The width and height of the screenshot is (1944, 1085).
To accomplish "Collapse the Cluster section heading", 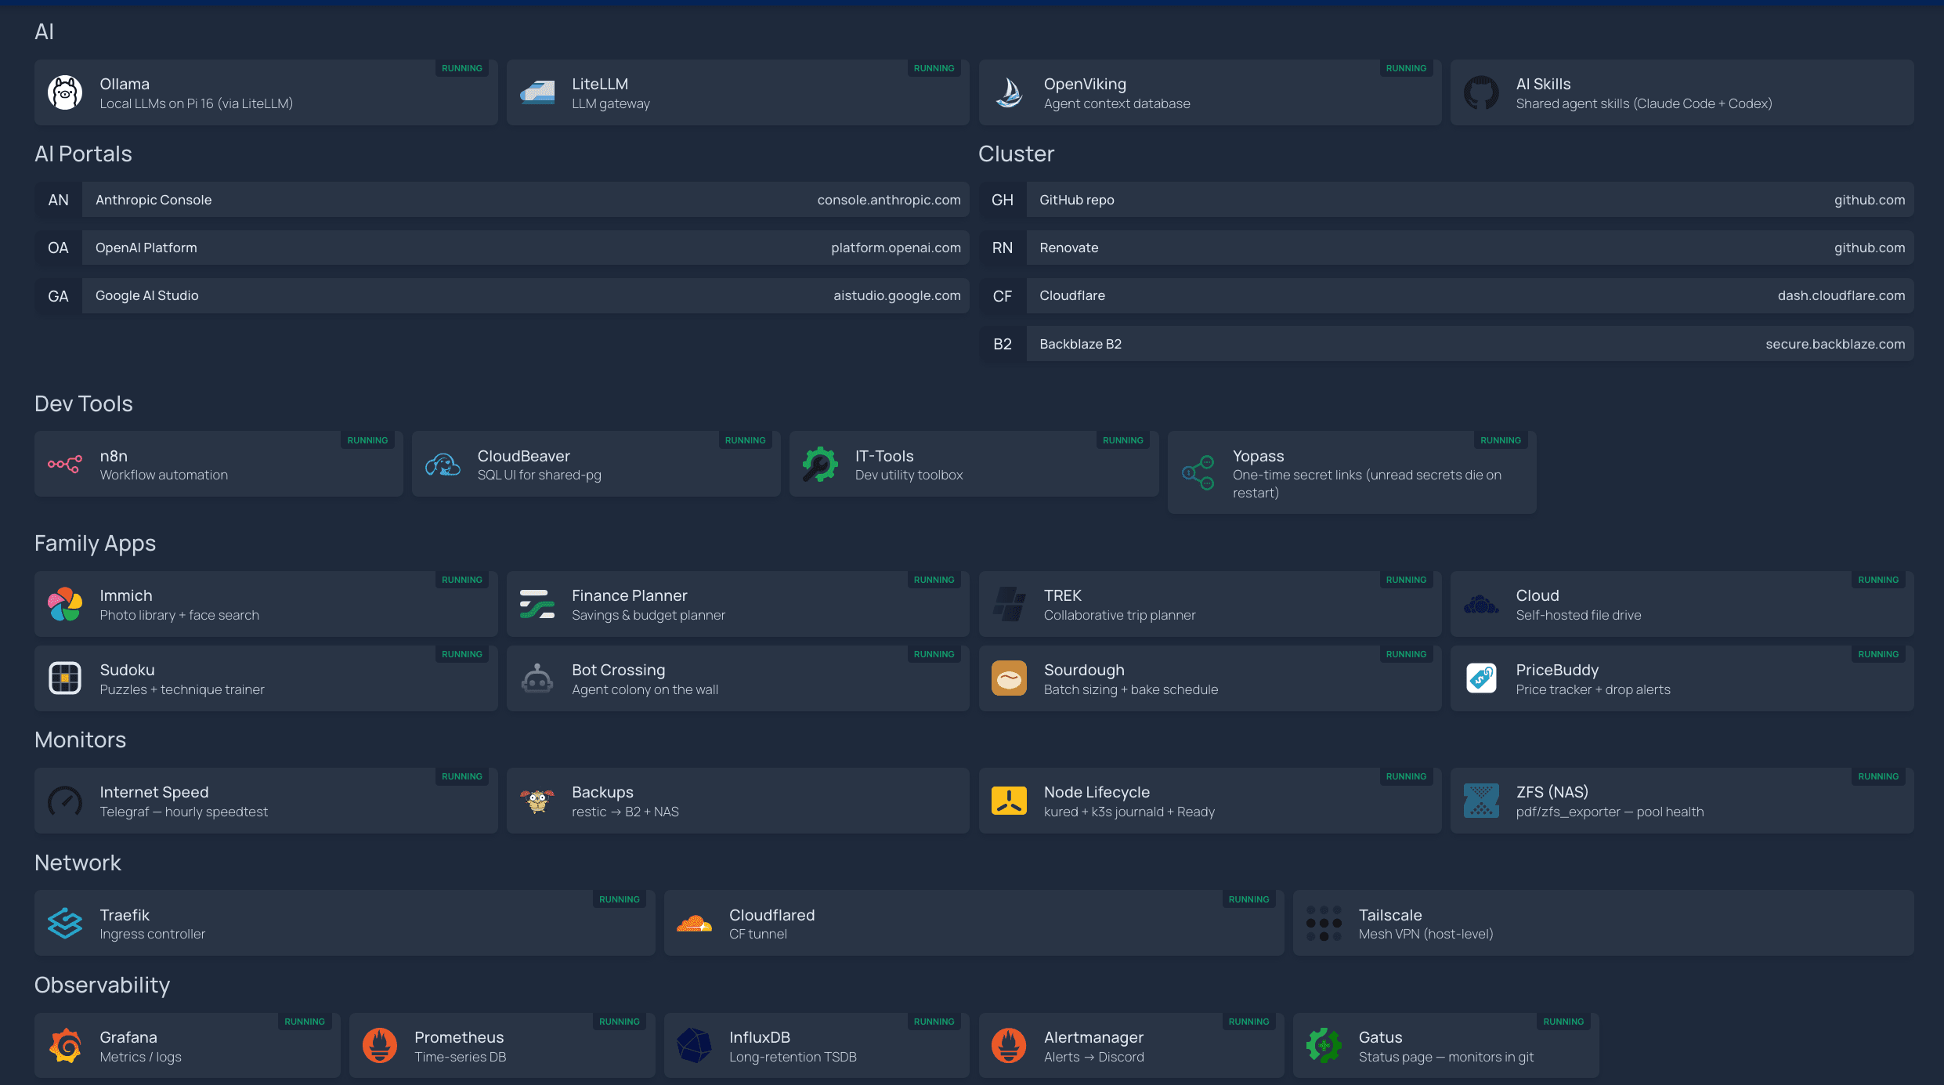I will (1016, 154).
